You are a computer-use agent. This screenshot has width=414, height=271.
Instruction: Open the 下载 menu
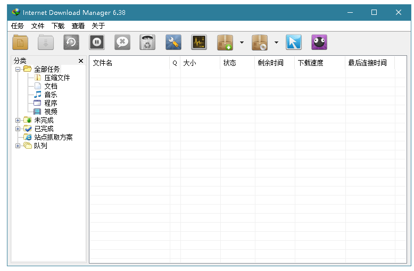58,26
